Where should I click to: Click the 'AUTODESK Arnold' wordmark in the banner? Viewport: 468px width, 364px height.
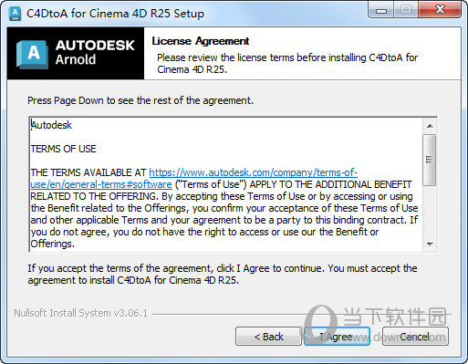(95, 52)
